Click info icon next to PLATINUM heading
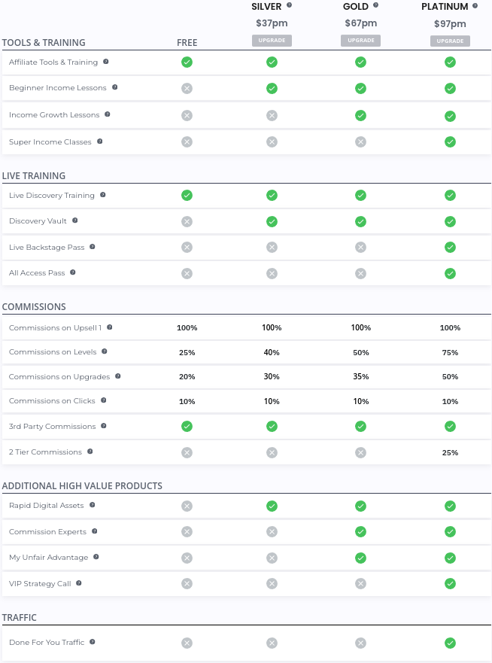Image resolution: width=492 pixels, height=663 pixels. pyautogui.click(x=475, y=6)
